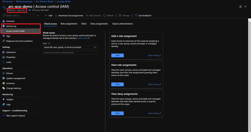Open Learn more in View deny assignments card
Viewport: 251px width, 132px height.
click(x=154, y=113)
